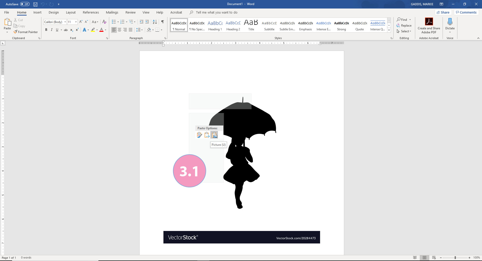Click the text highlight color button
The width and height of the screenshot is (482, 261).
coord(93,30)
